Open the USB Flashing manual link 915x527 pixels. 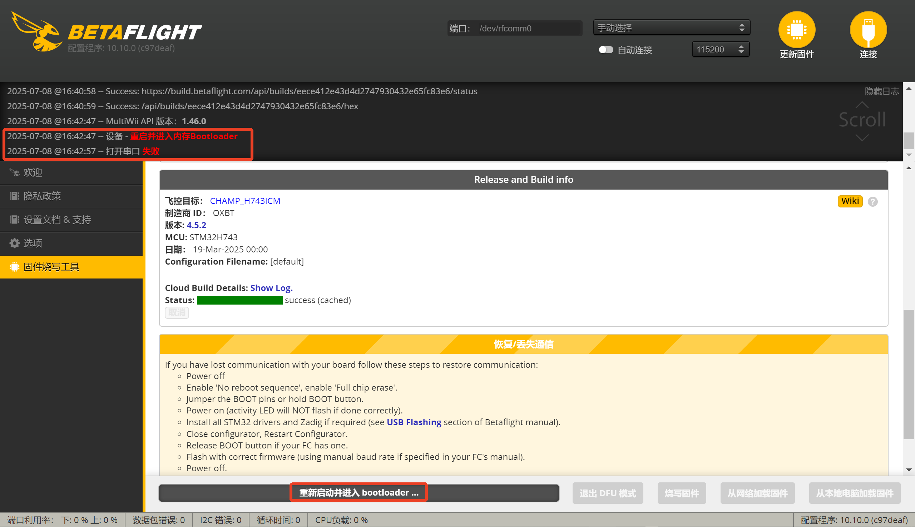click(414, 422)
